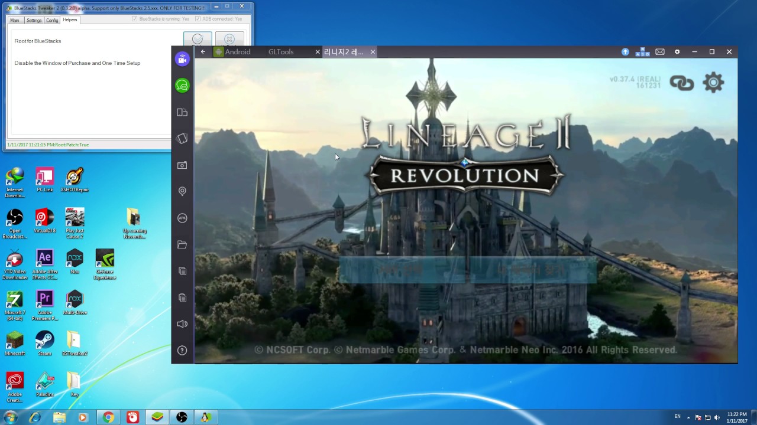Switch to the GLTools tab in BlueStacks
This screenshot has width=757, height=425.
pyautogui.click(x=281, y=52)
